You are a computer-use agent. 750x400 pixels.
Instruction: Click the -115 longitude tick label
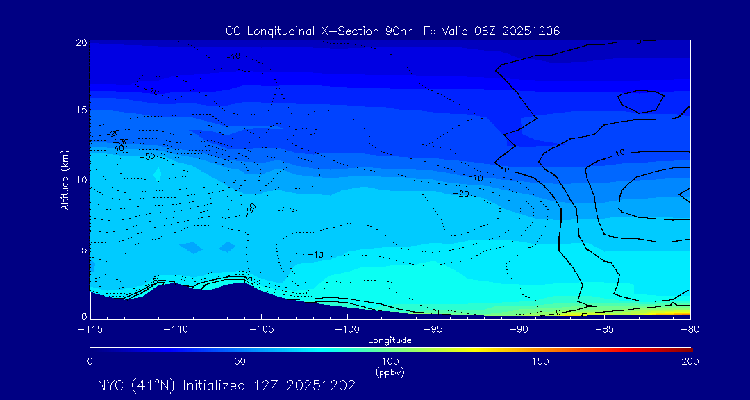click(90, 330)
